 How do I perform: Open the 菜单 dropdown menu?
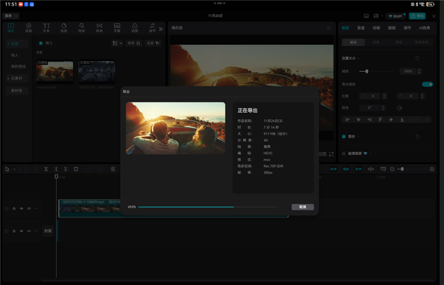pos(11,16)
